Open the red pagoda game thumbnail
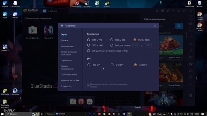207x116 pixels. [171, 45]
